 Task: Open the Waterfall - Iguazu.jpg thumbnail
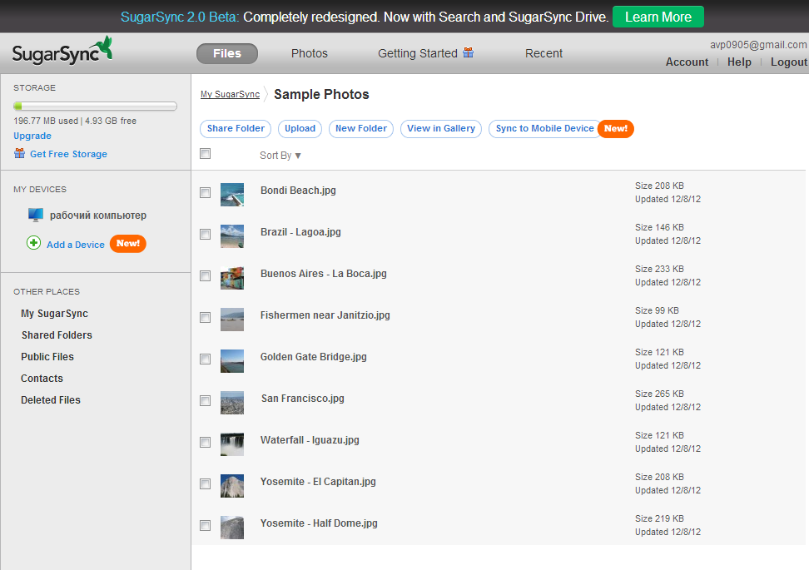pyautogui.click(x=232, y=444)
